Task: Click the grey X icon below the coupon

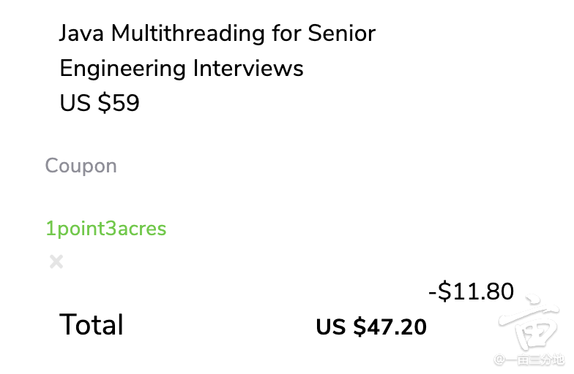Action: click(x=56, y=262)
